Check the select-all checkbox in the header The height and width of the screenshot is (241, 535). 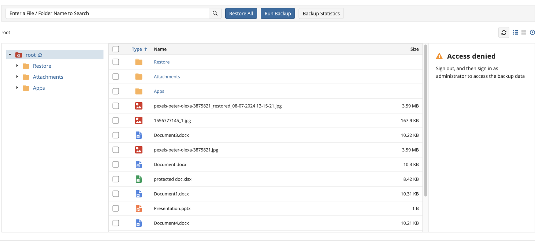tap(116, 49)
